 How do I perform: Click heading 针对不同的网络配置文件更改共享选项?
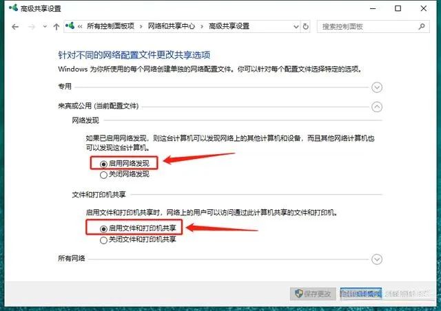click(x=134, y=55)
